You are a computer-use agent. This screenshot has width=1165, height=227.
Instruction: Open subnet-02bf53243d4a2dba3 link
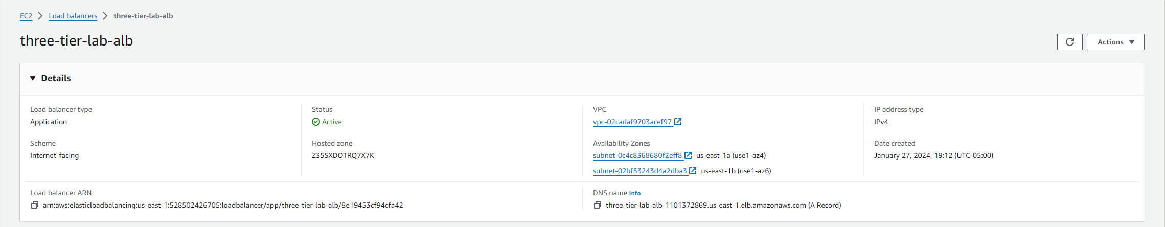pyautogui.click(x=639, y=171)
